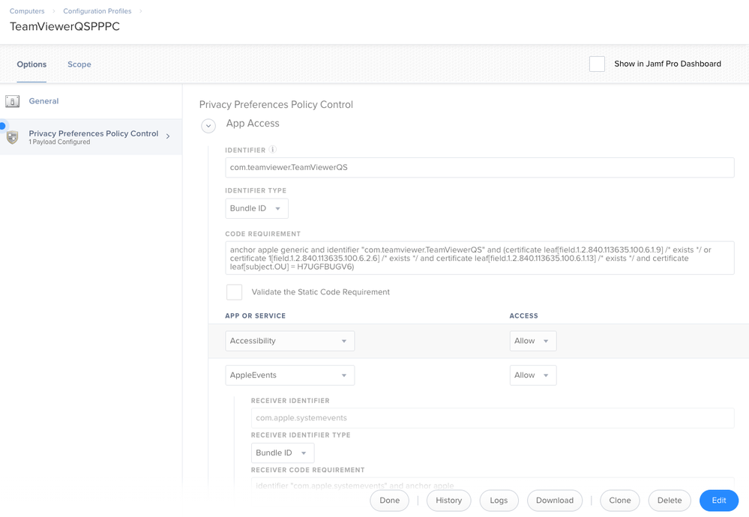This screenshot has height=517, width=749.
Task: Click the Privacy Preferences Policy Control heading
Action: [276, 105]
